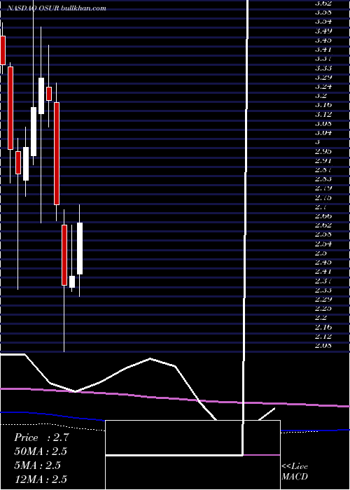The width and height of the screenshot is (350, 490).
Task: Click the 3.54 price axis label
Action: [x=323, y=22]
